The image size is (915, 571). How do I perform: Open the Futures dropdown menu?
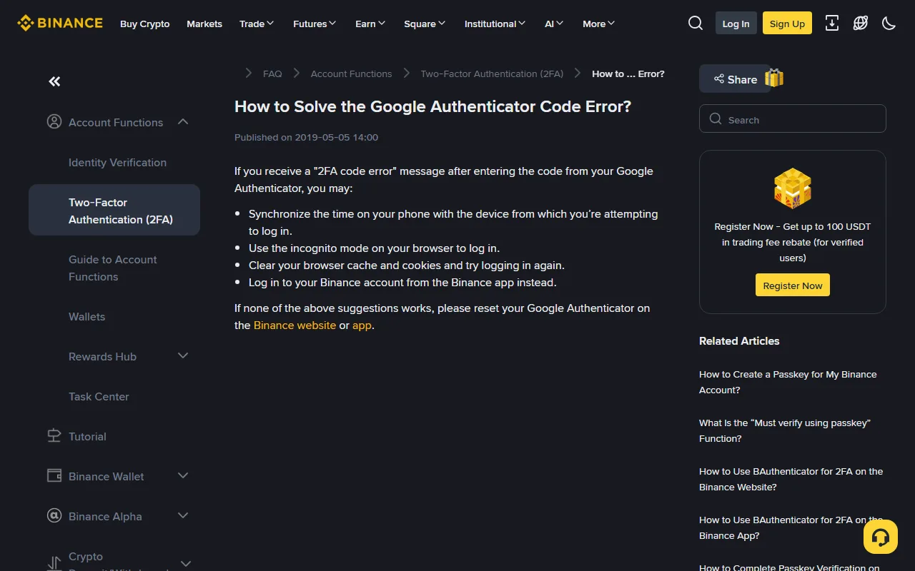(x=315, y=24)
